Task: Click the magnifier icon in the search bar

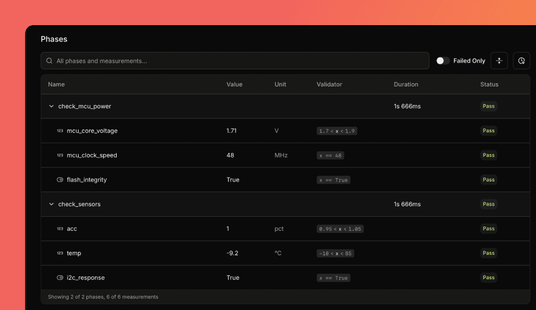Action: (50, 61)
